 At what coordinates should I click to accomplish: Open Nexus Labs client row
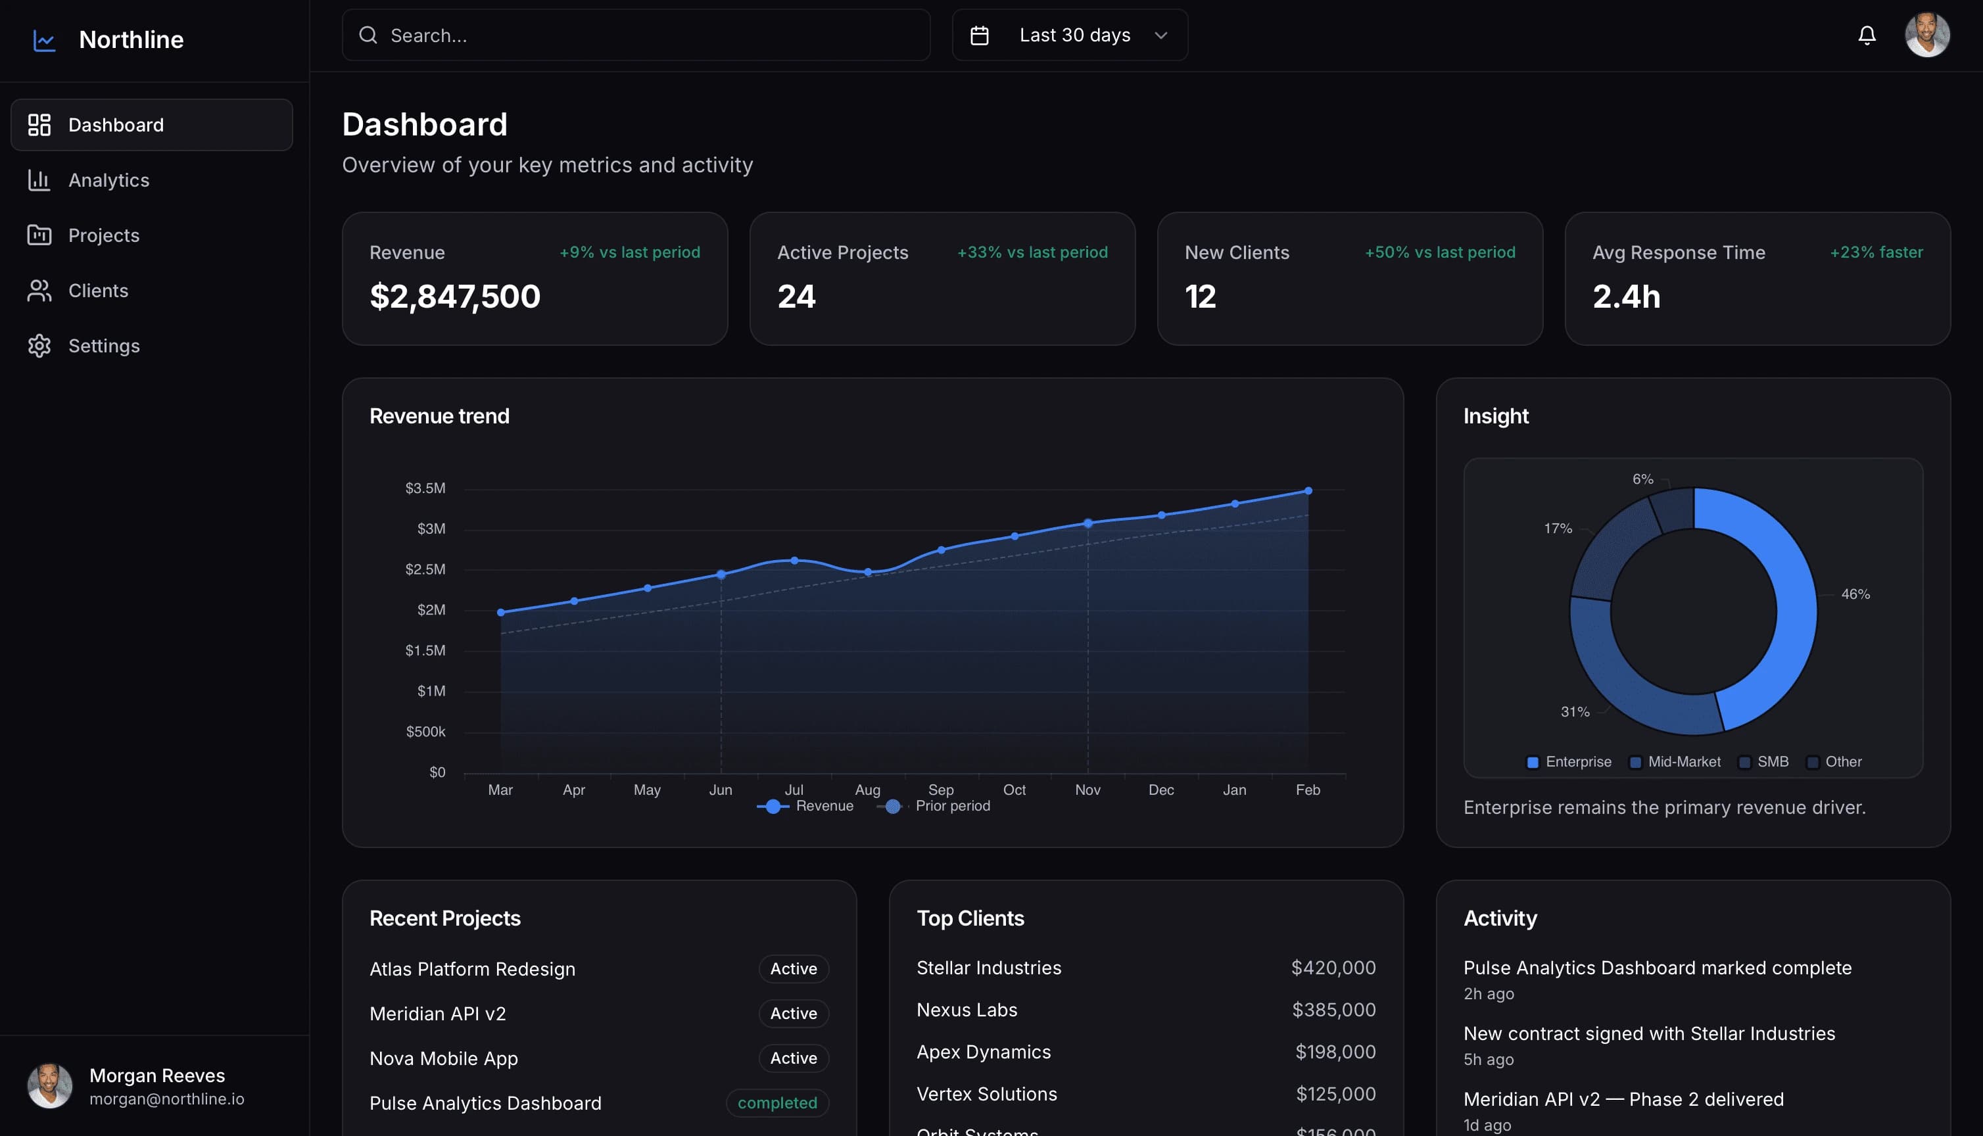[x=1146, y=1010]
